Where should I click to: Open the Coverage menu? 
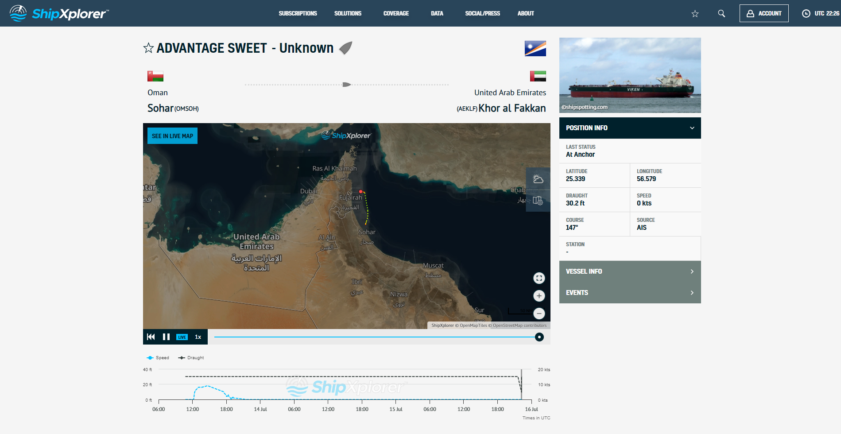396,13
